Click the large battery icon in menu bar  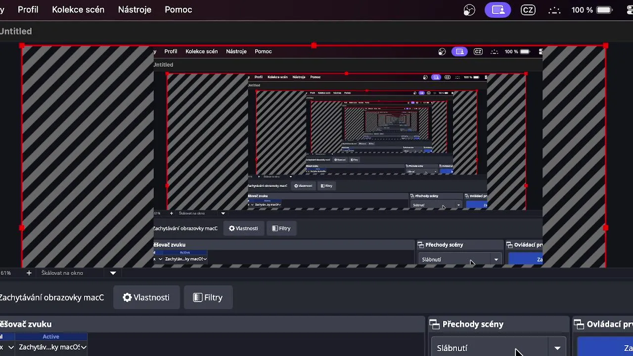[x=604, y=10]
